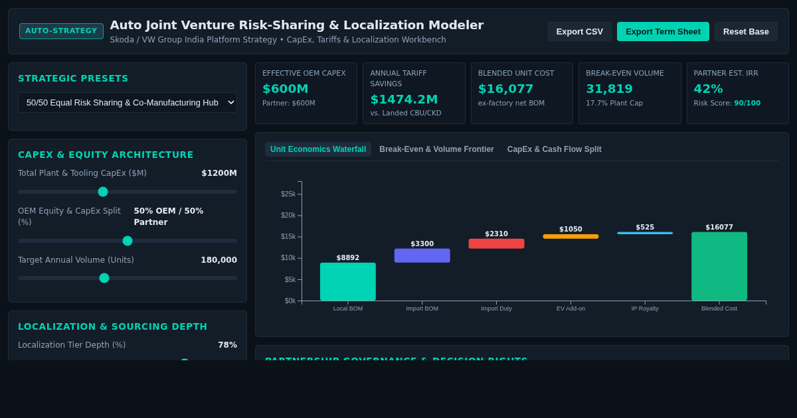Click the Import BOM bar
The image size is (797, 418).
422,255
